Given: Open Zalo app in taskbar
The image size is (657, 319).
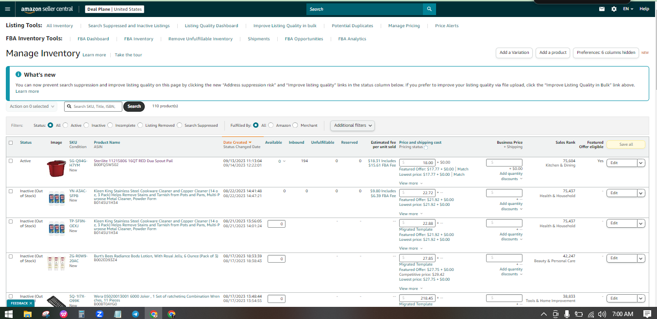Looking at the screenshot, I should tap(100, 314).
